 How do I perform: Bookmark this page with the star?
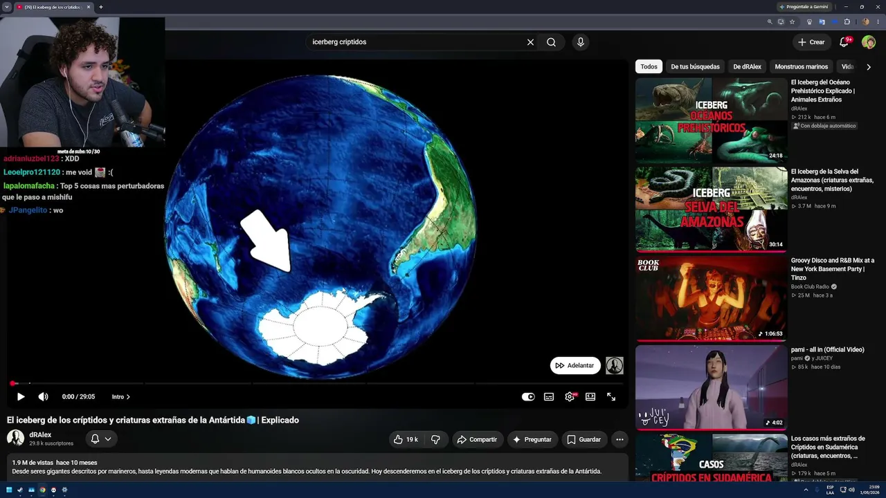point(792,21)
